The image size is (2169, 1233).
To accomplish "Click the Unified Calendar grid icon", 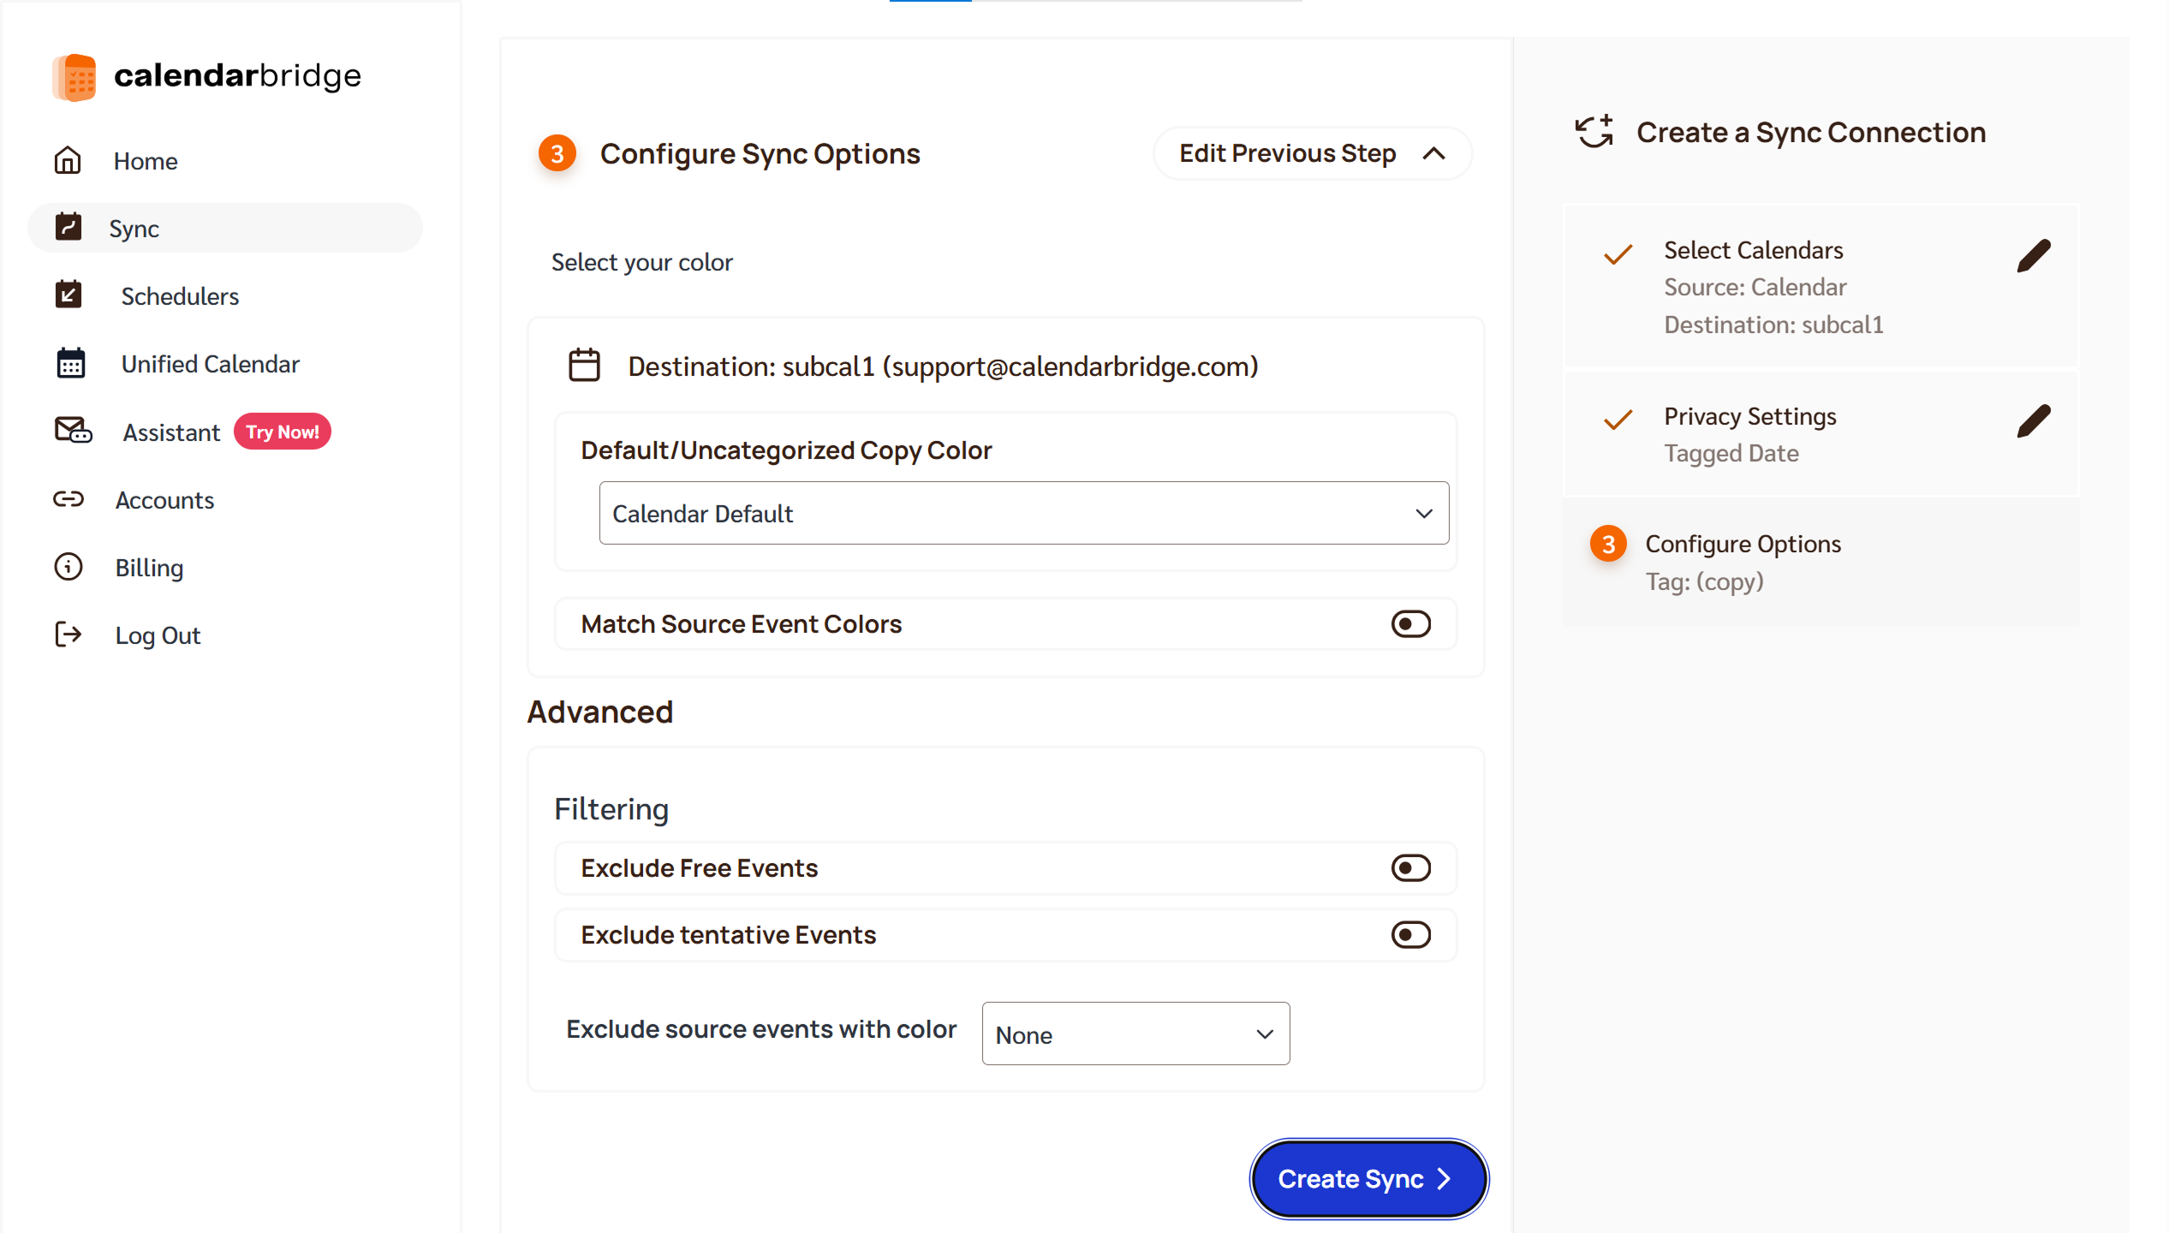I will pyautogui.click(x=70, y=363).
